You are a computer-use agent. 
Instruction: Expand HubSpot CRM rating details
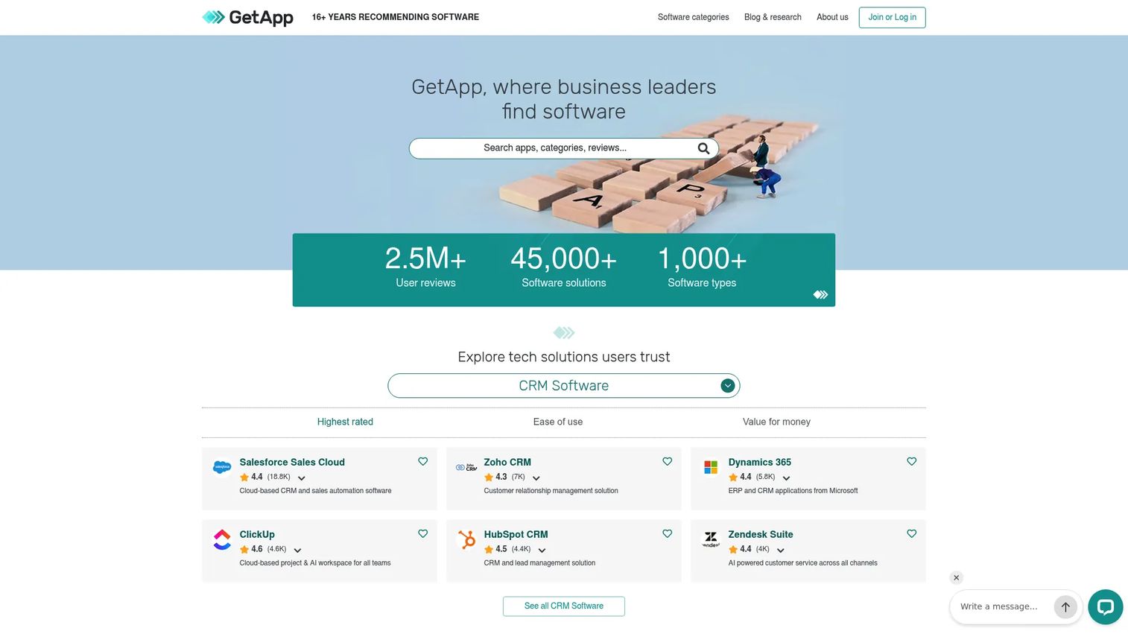click(542, 551)
